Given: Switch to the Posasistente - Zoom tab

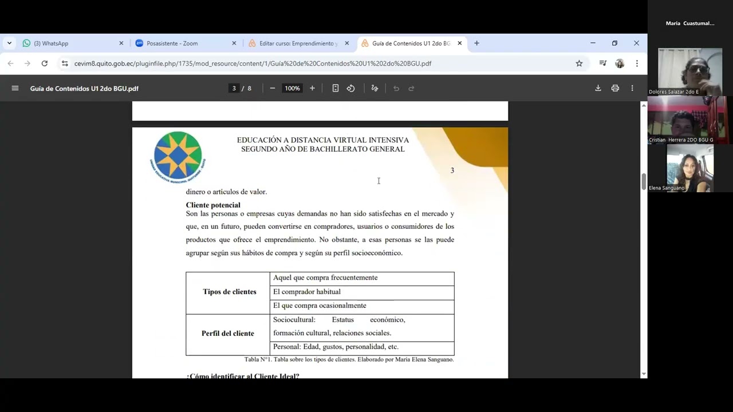Looking at the screenshot, I should (186, 43).
